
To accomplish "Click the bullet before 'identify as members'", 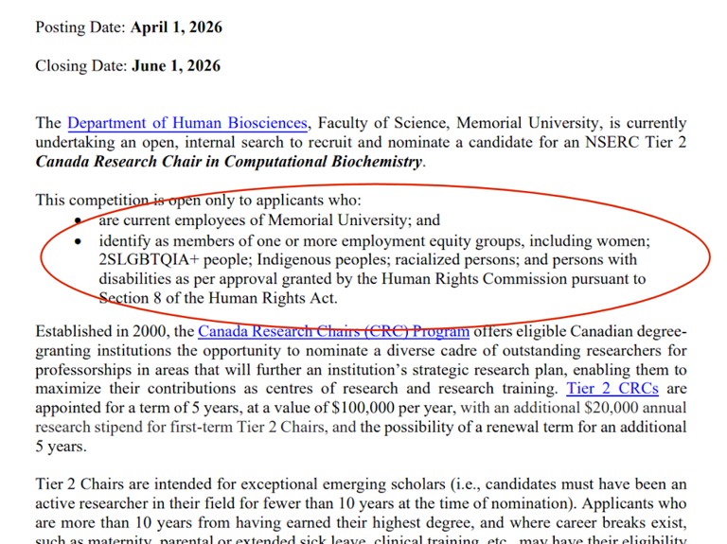I will (x=78, y=241).
